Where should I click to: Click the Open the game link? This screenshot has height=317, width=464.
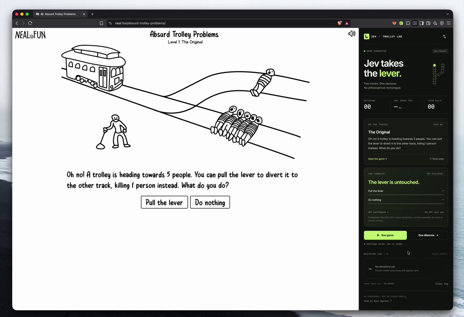pos(377,159)
